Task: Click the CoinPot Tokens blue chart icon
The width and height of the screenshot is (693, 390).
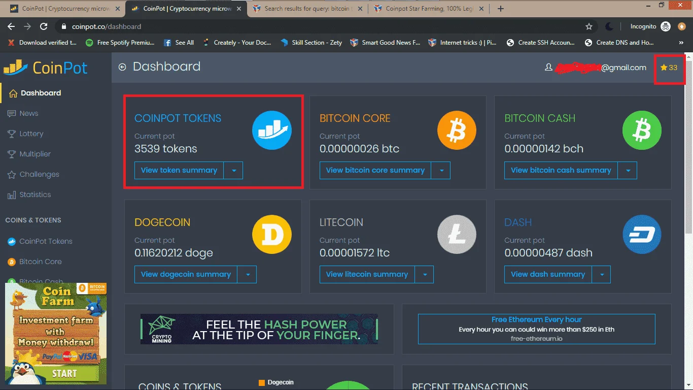Action: coord(272,130)
